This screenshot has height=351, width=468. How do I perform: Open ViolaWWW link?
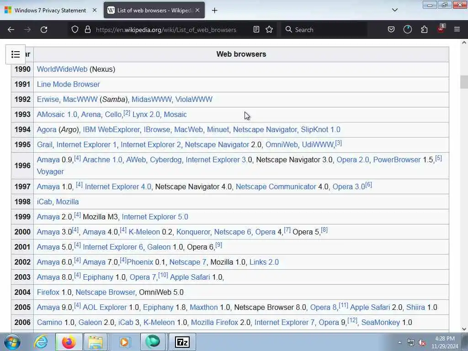coord(194,99)
